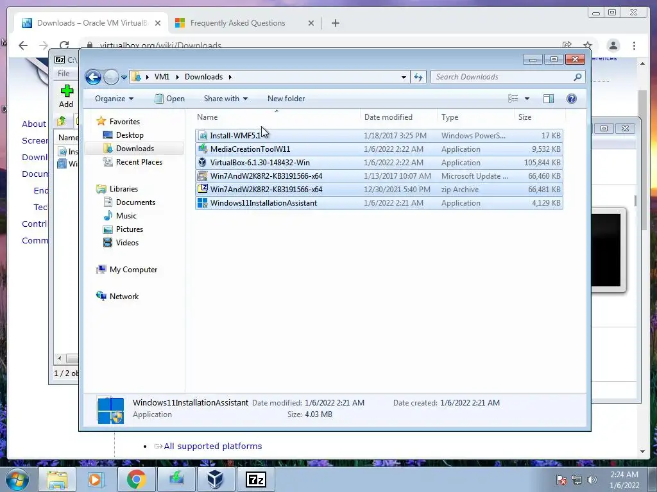This screenshot has width=657, height=492.
Task: Click the Explorer forward arrow button
Action: point(111,77)
